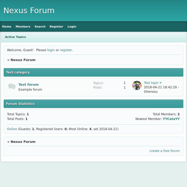
Task: Go to the Members list
Action: [23, 26]
